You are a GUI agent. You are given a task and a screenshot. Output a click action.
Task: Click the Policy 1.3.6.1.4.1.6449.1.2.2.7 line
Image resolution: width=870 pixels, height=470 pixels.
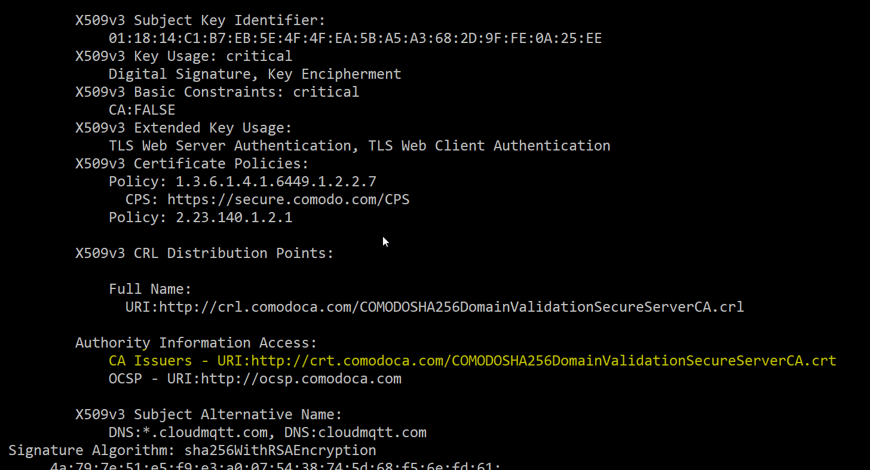pyautogui.click(x=242, y=182)
